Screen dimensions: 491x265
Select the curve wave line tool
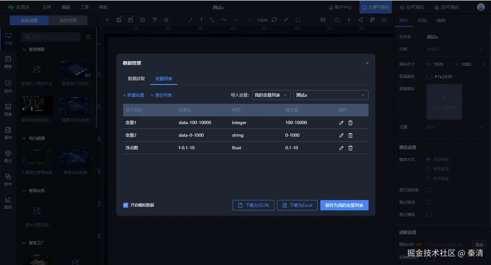(x=224, y=20)
